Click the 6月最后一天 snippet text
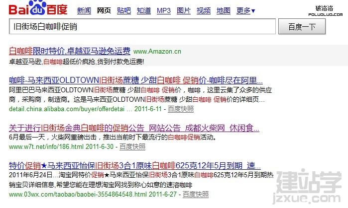The width and height of the screenshot is (348, 208). 113,137
